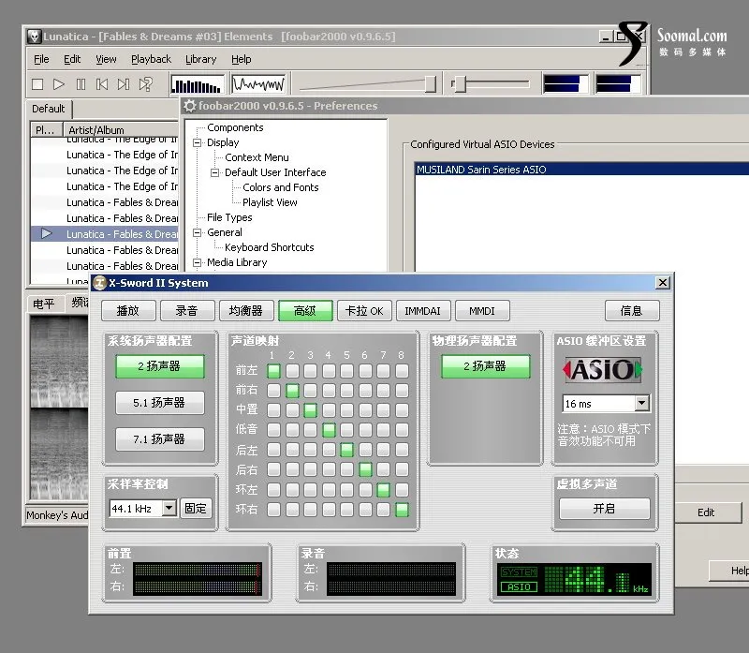Skip to next track in foobar2000

click(124, 84)
